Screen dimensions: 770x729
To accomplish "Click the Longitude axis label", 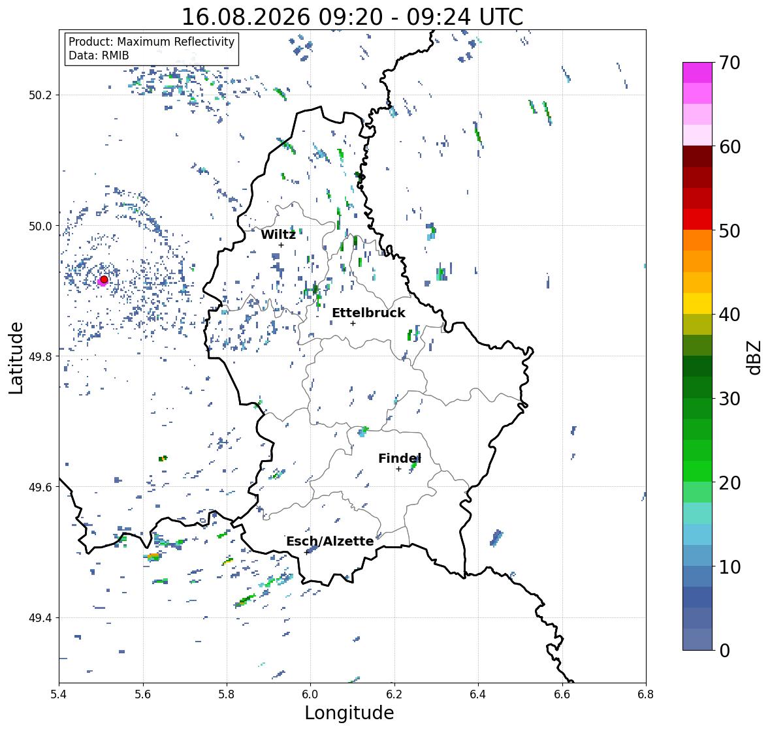I will coord(349,713).
